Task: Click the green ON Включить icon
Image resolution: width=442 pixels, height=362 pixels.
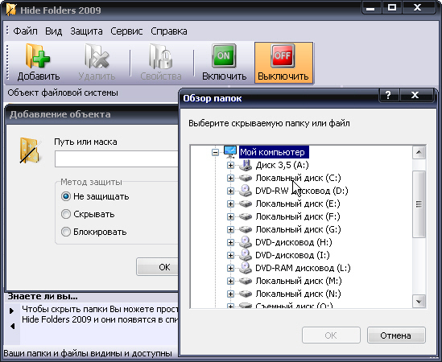Action: click(x=224, y=56)
